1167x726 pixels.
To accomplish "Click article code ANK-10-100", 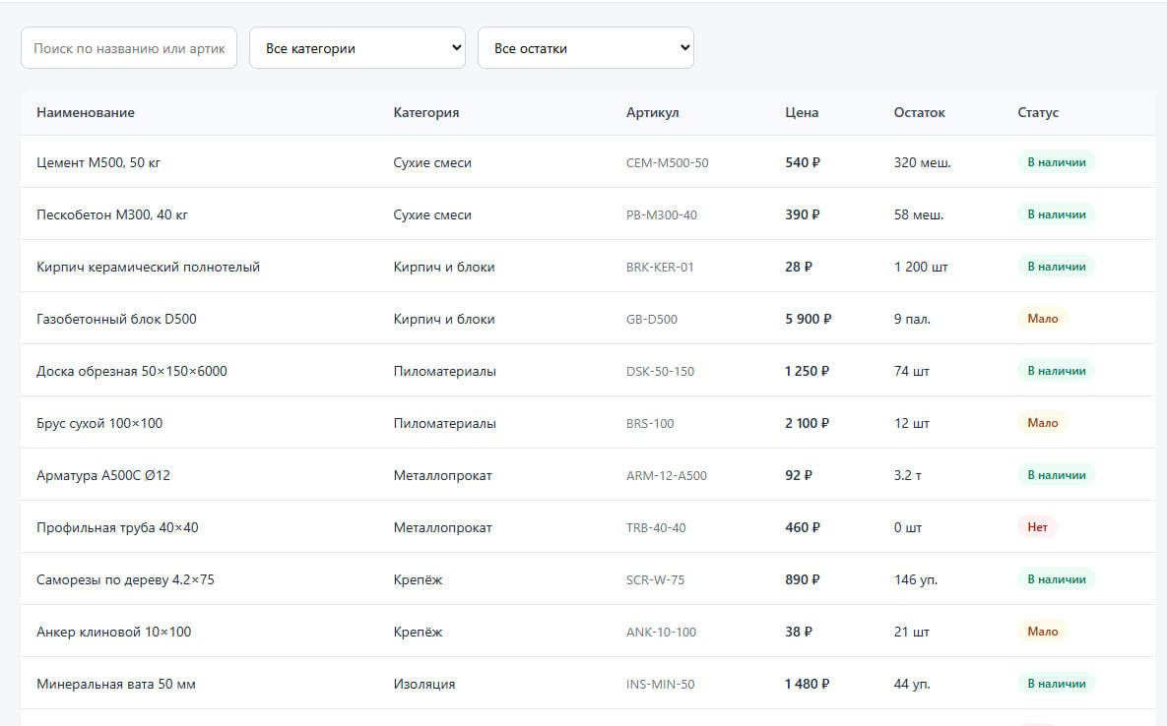I will (661, 632).
